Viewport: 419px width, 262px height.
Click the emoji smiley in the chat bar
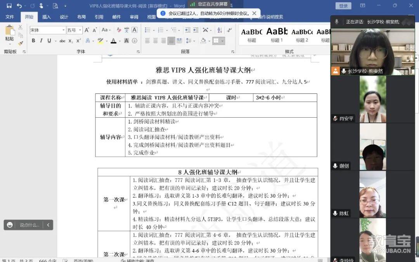tap(10, 225)
